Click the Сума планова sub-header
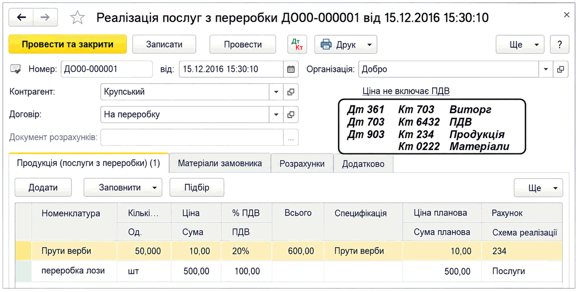The width and height of the screenshot is (578, 292). tap(441, 232)
